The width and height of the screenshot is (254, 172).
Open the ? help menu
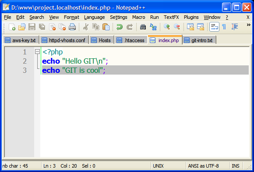tap(227, 17)
